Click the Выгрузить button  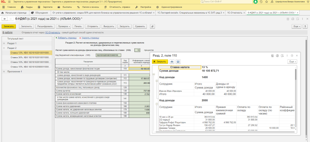tap(108, 26)
